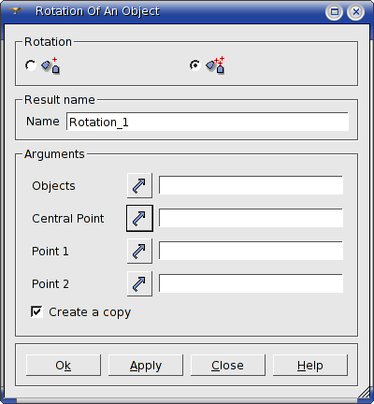Apply the rotation settings
This screenshot has height=404, width=374.
point(146,365)
